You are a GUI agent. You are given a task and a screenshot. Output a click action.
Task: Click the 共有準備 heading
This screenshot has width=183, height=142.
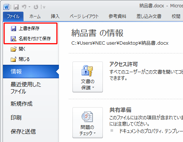120,110
